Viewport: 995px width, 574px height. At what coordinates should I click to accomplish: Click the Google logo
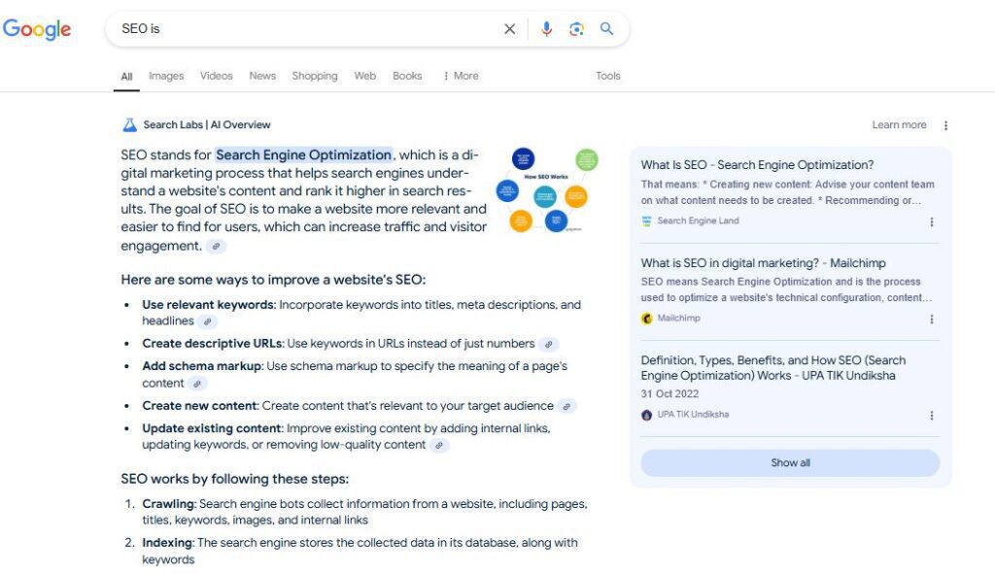pyautogui.click(x=37, y=29)
